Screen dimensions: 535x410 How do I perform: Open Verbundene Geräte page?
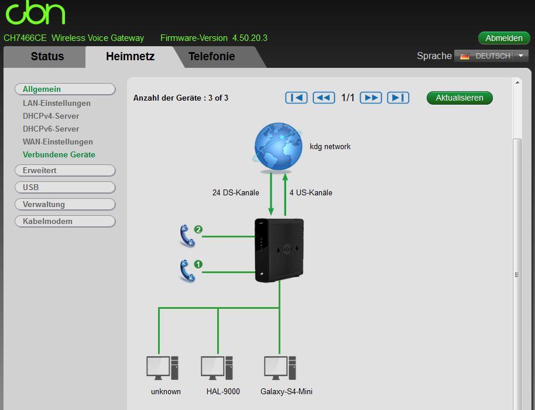pyautogui.click(x=59, y=155)
